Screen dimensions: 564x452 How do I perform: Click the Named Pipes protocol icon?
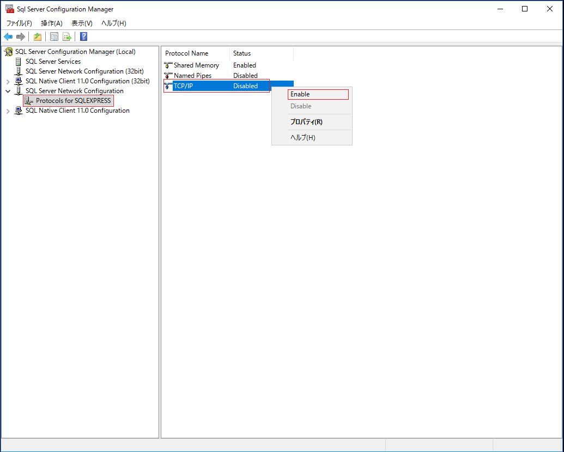pos(168,76)
